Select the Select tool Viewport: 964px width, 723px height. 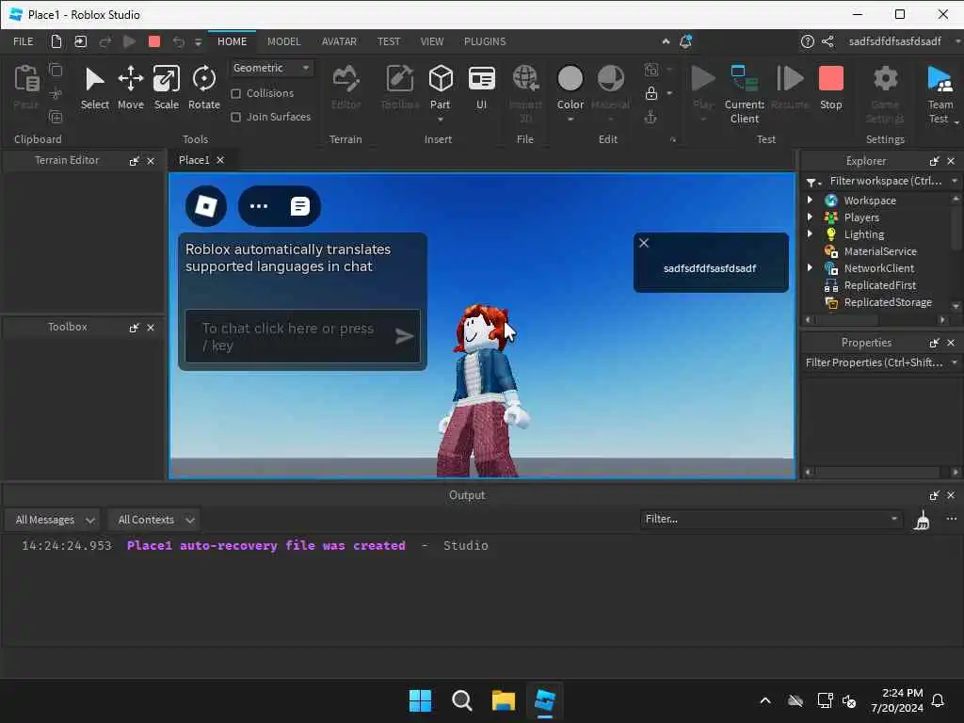coord(95,88)
